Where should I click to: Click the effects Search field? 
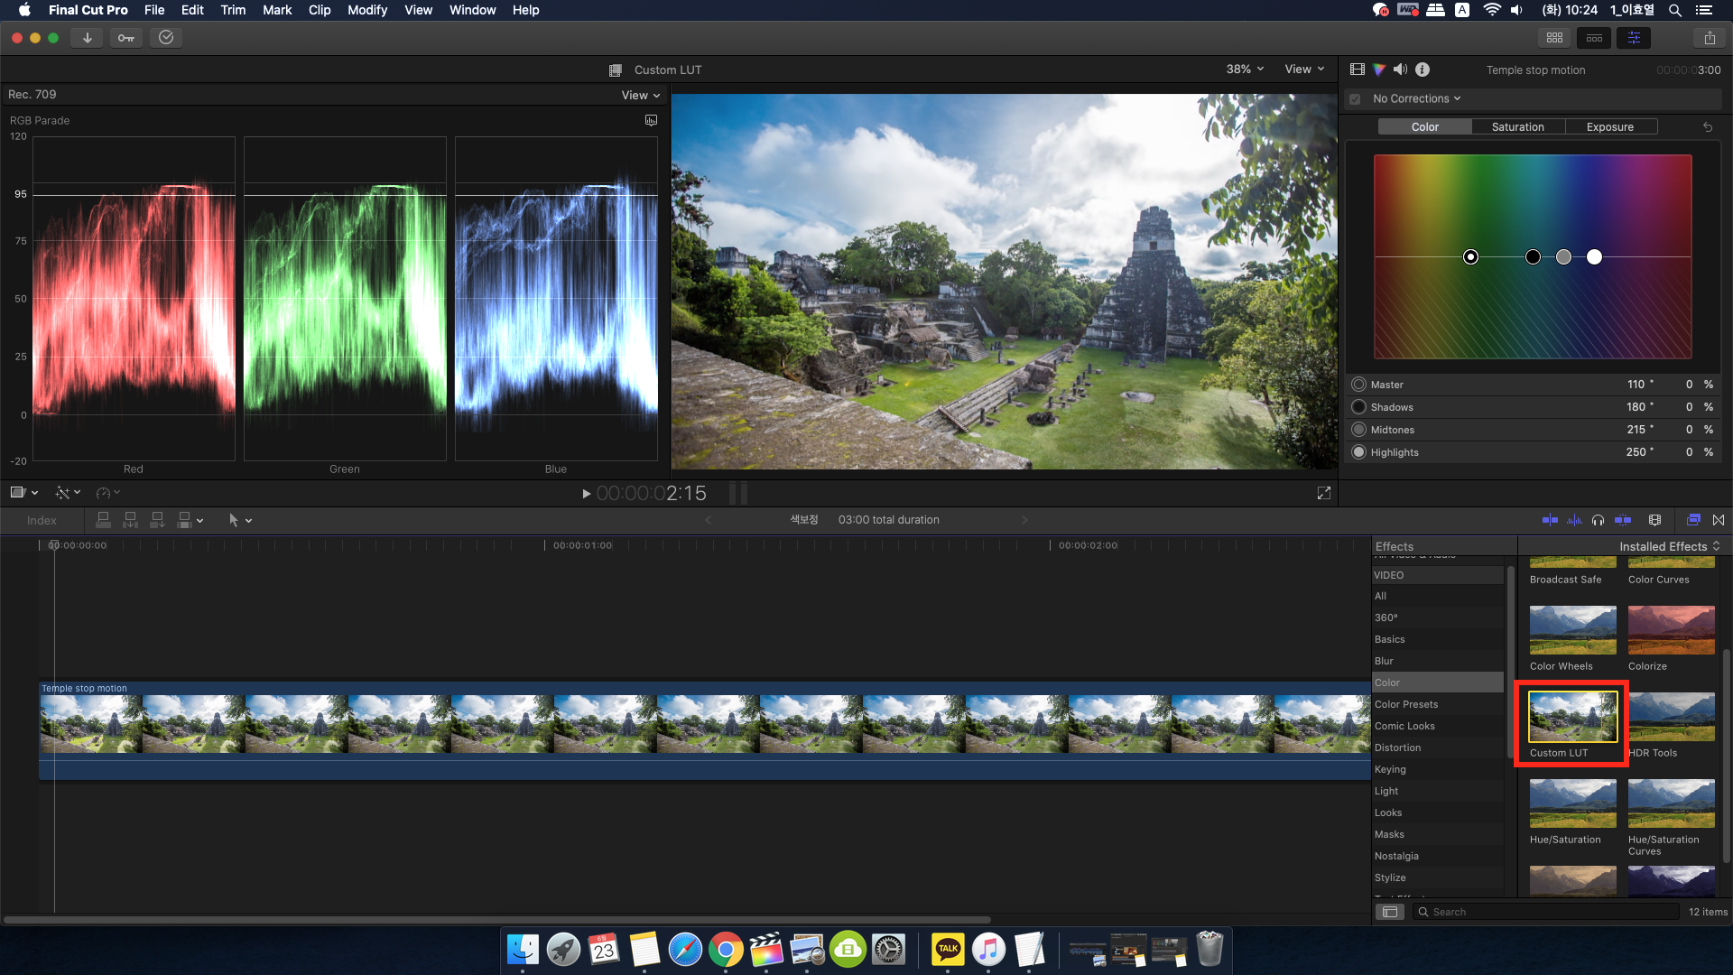[x=1545, y=912]
